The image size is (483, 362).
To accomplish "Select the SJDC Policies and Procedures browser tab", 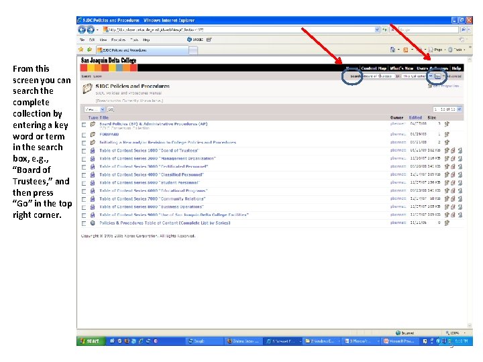I will click(142, 50).
